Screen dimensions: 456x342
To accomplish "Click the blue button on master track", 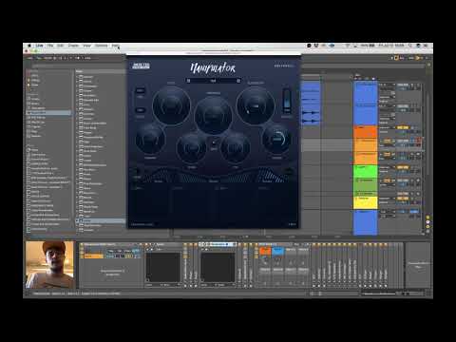I will point(414,212).
